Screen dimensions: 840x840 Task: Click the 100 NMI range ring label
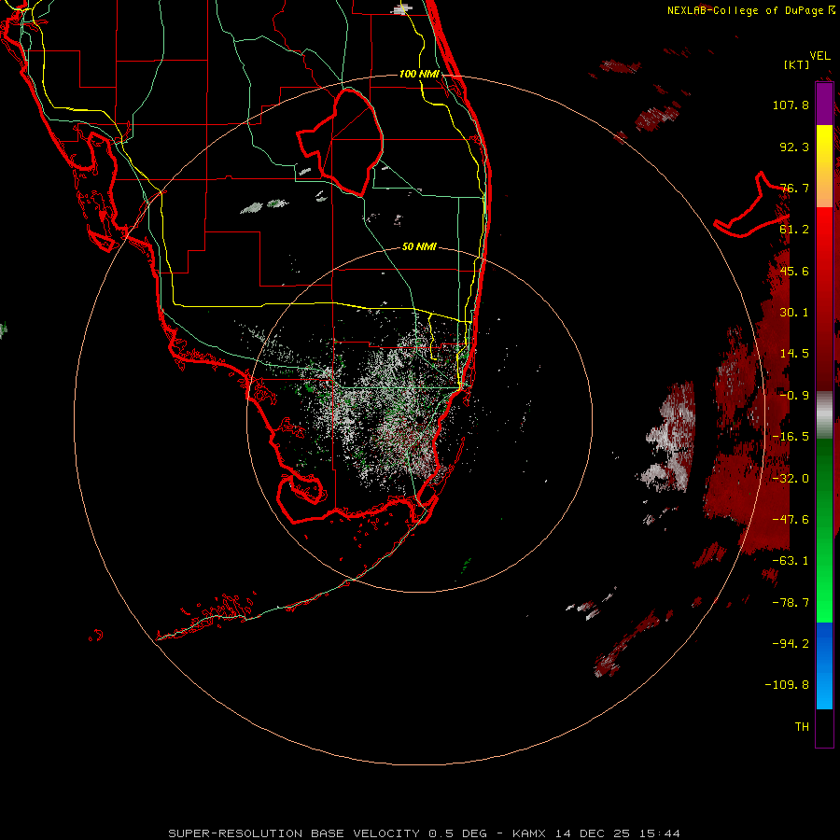(419, 74)
